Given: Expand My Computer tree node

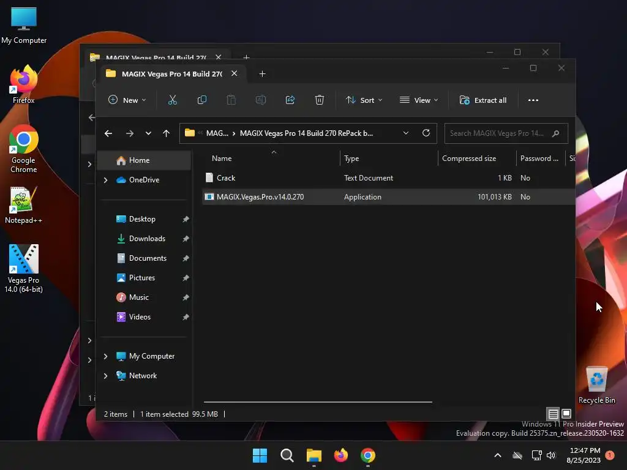Looking at the screenshot, I should [105, 356].
